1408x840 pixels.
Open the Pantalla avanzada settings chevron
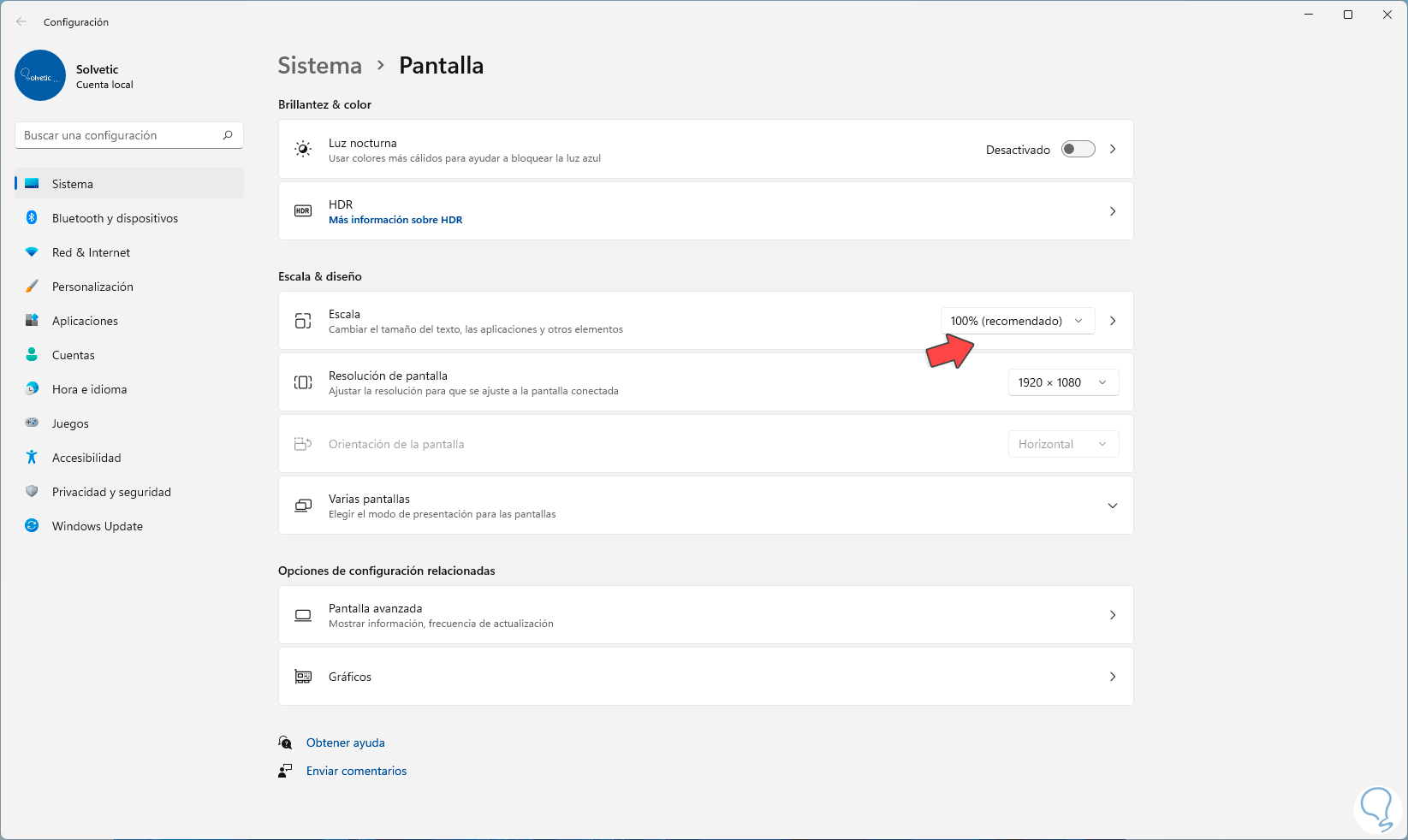point(1112,615)
